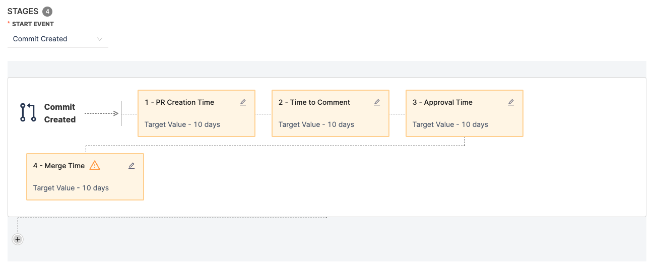Select the 2 - Time to Comment title
Image resolution: width=658 pixels, height=271 pixels.
click(314, 102)
